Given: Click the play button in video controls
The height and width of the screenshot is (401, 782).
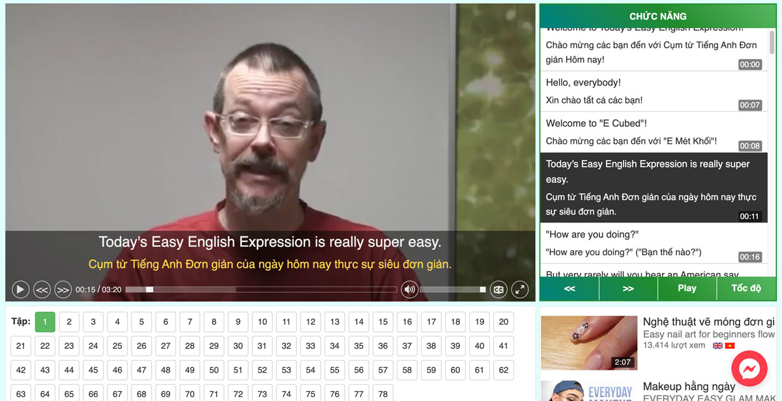Looking at the screenshot, I should click(20, 289).
